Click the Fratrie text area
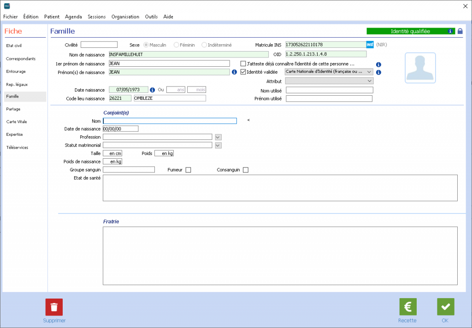472x328 pixels. pos(280,256)
